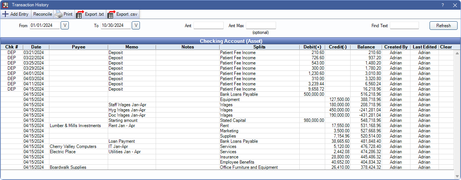Focus the Amt Max input field
The height and width of the screenshot is (180, 461).
tap(261, 26)
